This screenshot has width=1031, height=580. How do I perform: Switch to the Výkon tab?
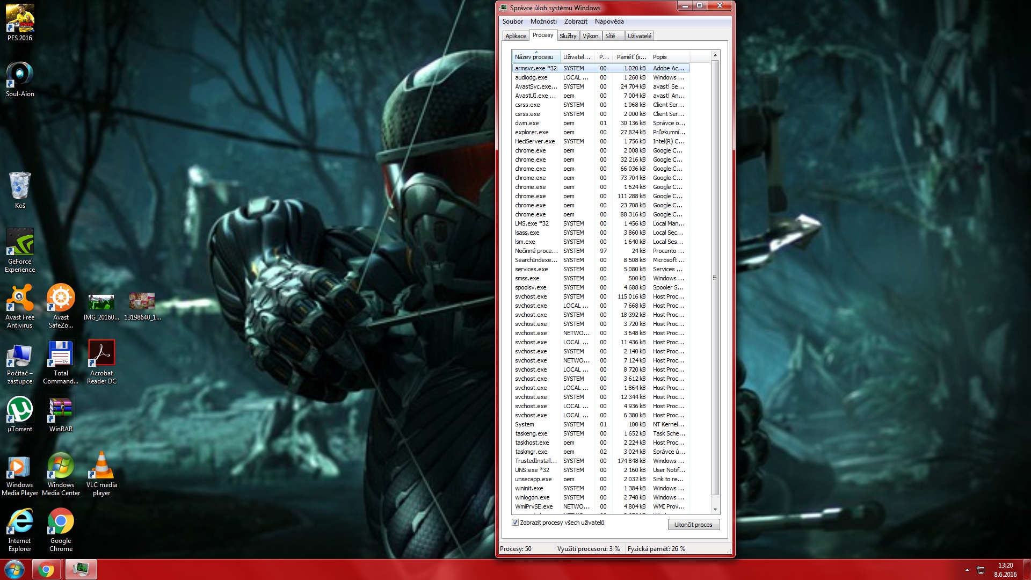[590, 36]
